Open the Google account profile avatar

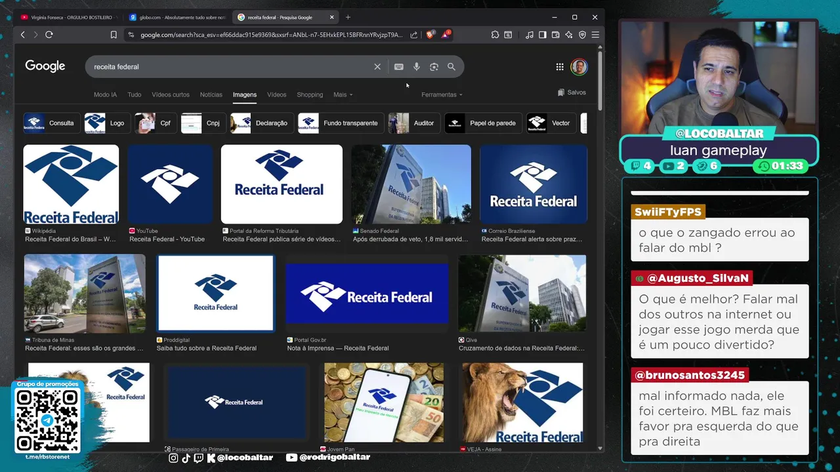(579, 67)
